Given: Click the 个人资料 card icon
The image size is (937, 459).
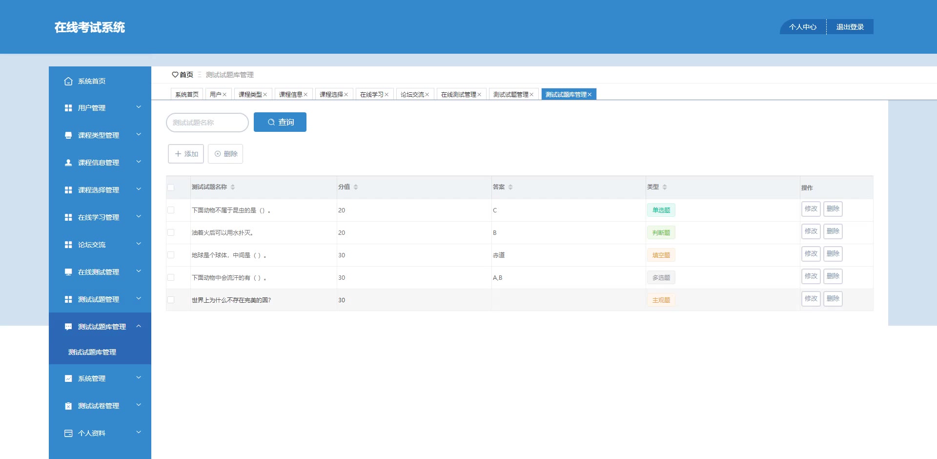Looking at the screenshot, I should (x=68, y=433).
